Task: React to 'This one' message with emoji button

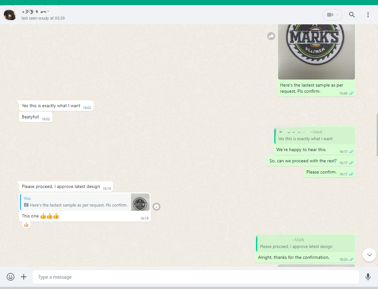Action: [x=156, y=207]
